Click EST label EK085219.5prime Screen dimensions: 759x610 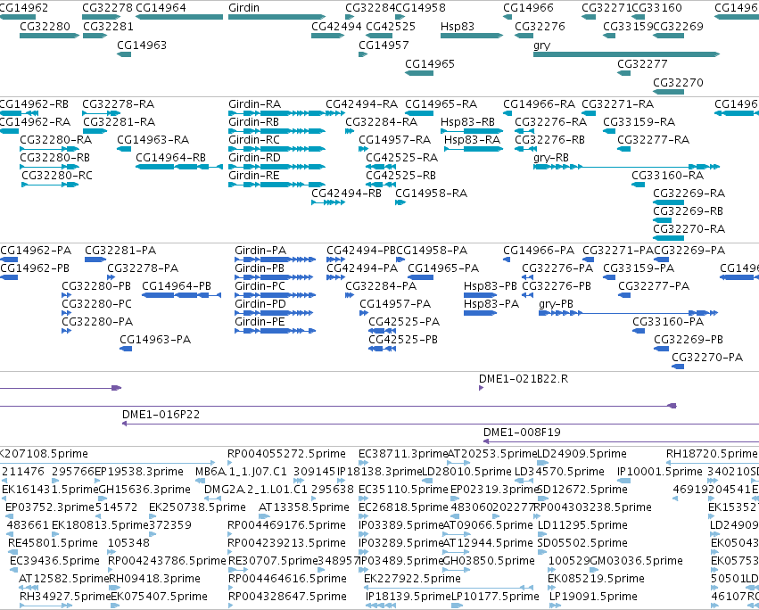pyautogui.click(x=597, y=579)
